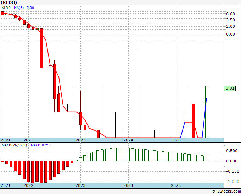Click 2025 on the MACD time axis

coord(176,185)
